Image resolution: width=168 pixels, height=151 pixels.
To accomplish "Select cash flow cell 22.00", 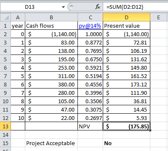I will tap(51, 118).
